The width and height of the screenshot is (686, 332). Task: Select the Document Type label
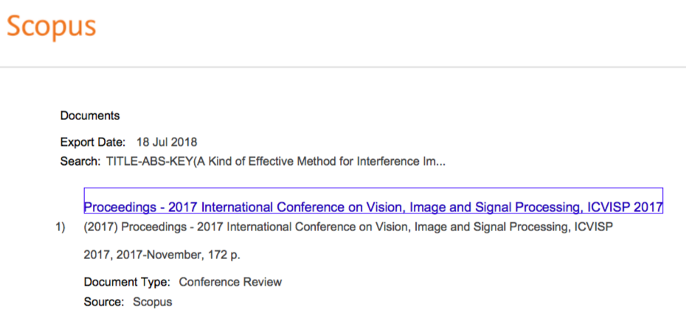click(x=127, y=282)
